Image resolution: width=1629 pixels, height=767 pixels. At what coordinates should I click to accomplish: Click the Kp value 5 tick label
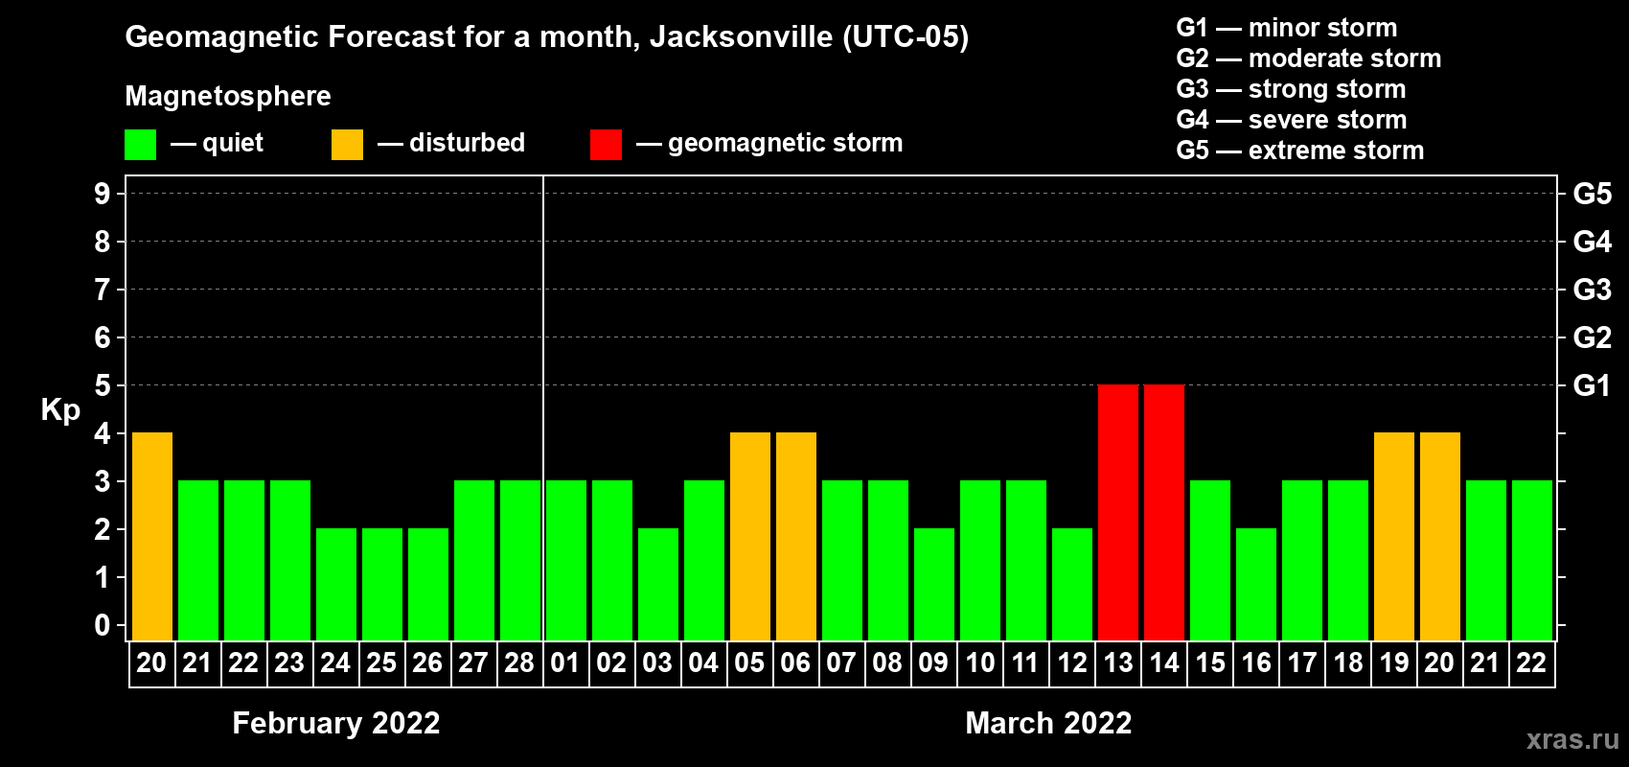tap(103, 385)
